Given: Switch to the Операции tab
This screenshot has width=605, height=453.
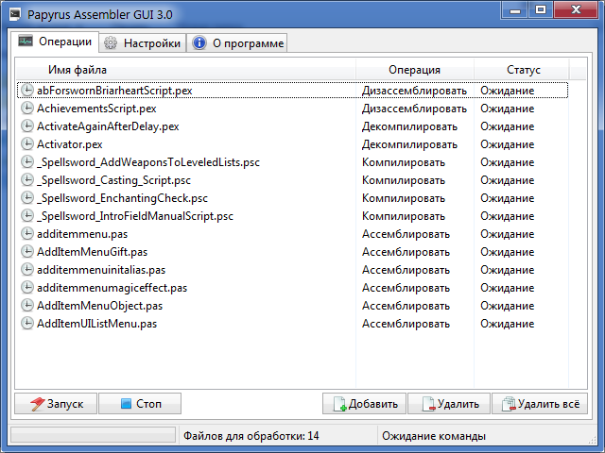Looking at the screenshot, I should (55, 42).
